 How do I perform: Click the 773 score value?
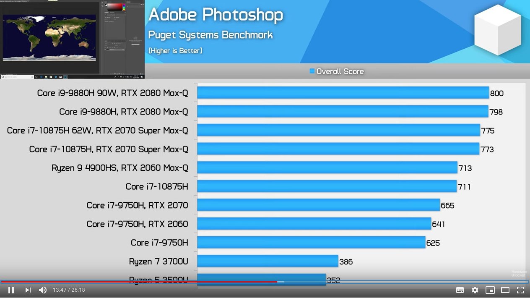[487, 149]
